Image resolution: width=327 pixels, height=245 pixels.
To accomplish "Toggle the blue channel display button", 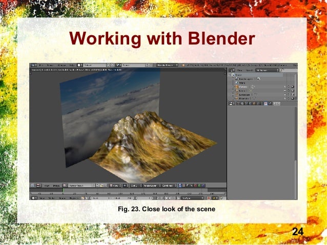I will click(x=203, y=186).
